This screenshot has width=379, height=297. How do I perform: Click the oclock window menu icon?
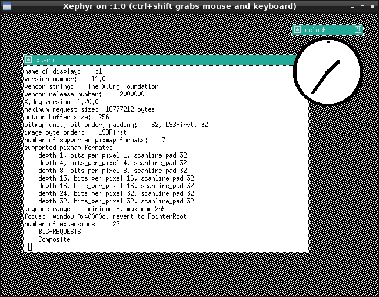(298, 29)
